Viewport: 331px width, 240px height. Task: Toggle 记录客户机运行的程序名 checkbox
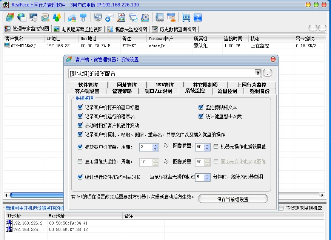click(x=80, y=116)
